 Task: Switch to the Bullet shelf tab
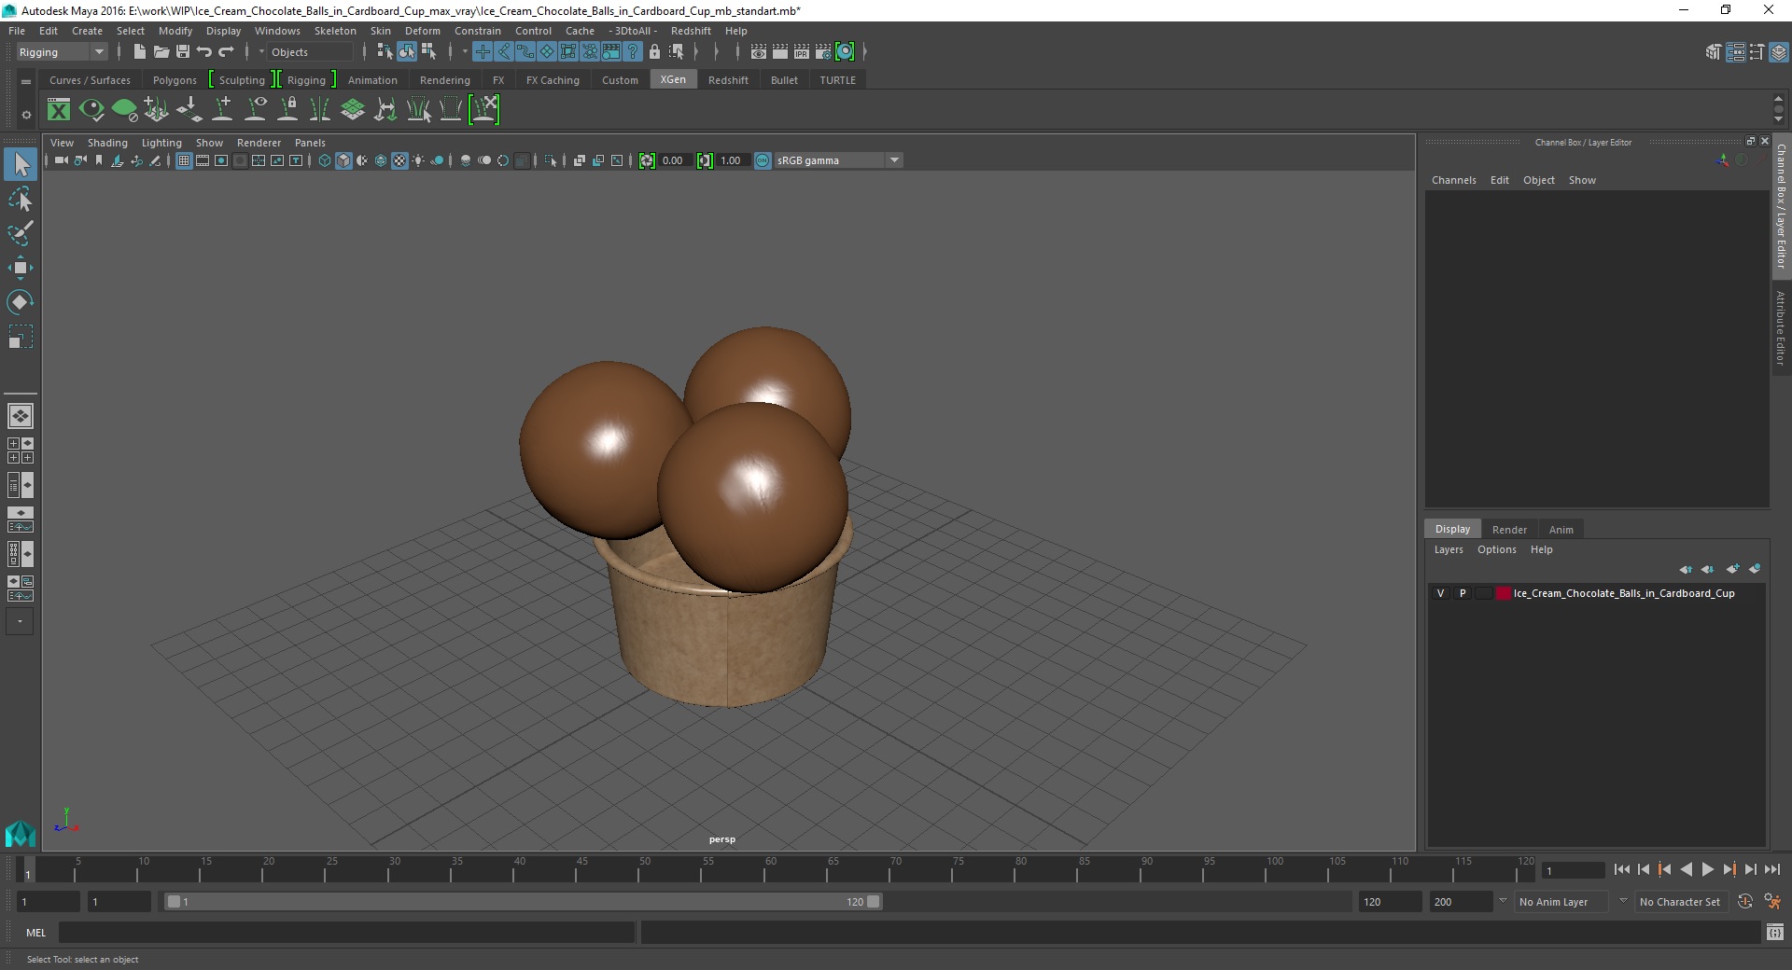tap(784, 80)
